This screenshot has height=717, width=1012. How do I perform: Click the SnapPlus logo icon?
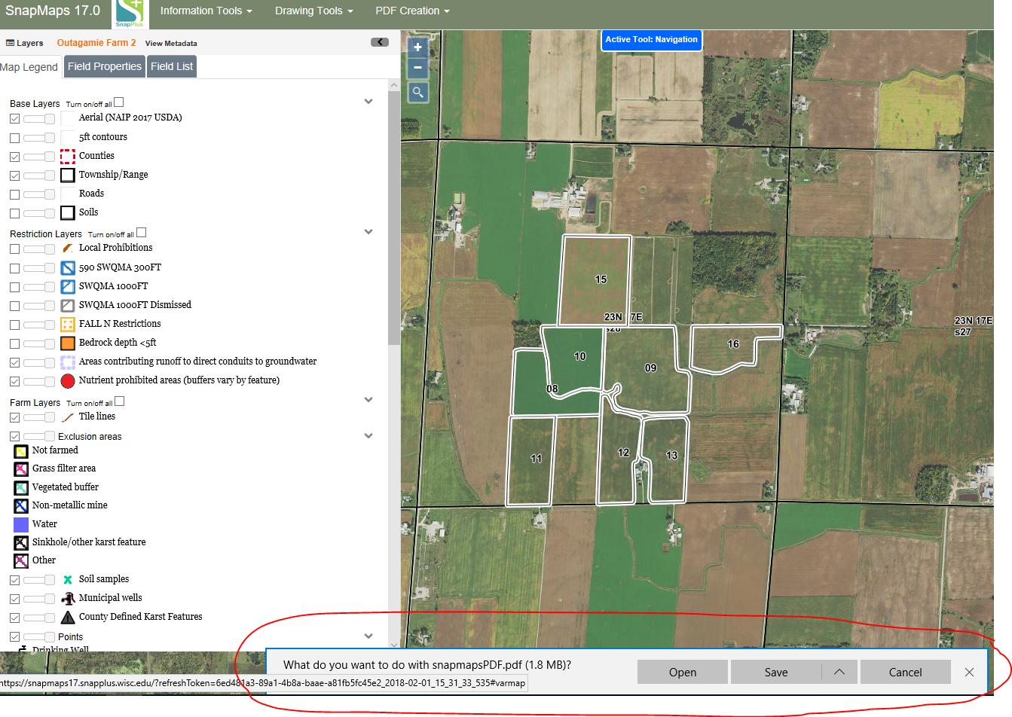click(x=130, y=14)
